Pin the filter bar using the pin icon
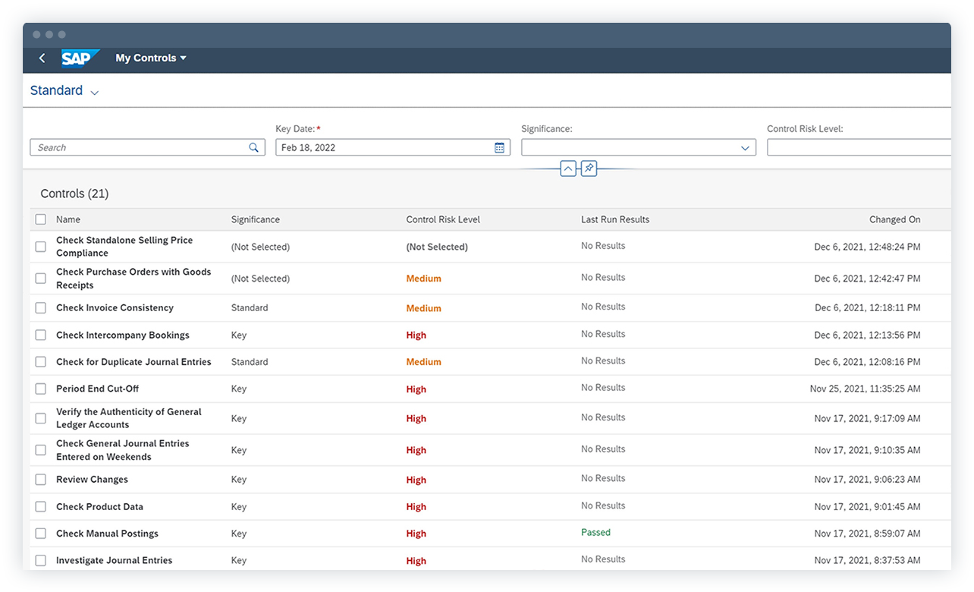Viewport: 974px width, 592px height. click(x=589, y=168)
